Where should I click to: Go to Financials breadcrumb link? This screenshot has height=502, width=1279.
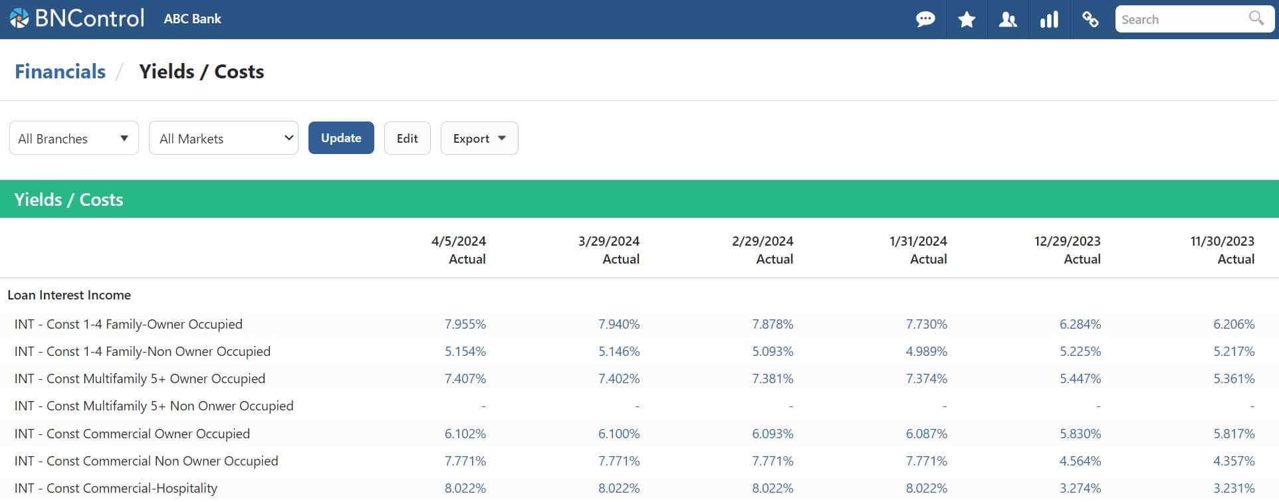[60, 72]
